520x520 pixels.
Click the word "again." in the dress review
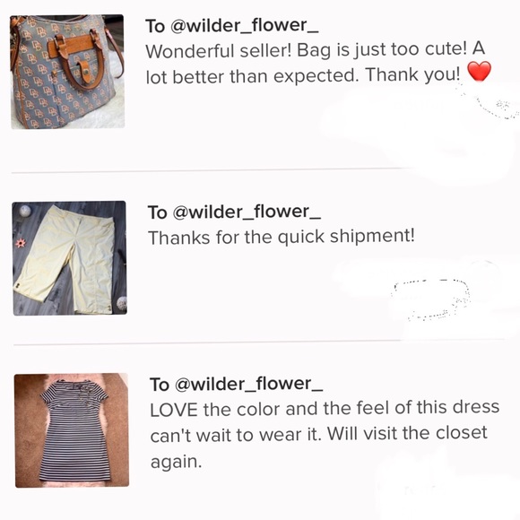[176, 462]
